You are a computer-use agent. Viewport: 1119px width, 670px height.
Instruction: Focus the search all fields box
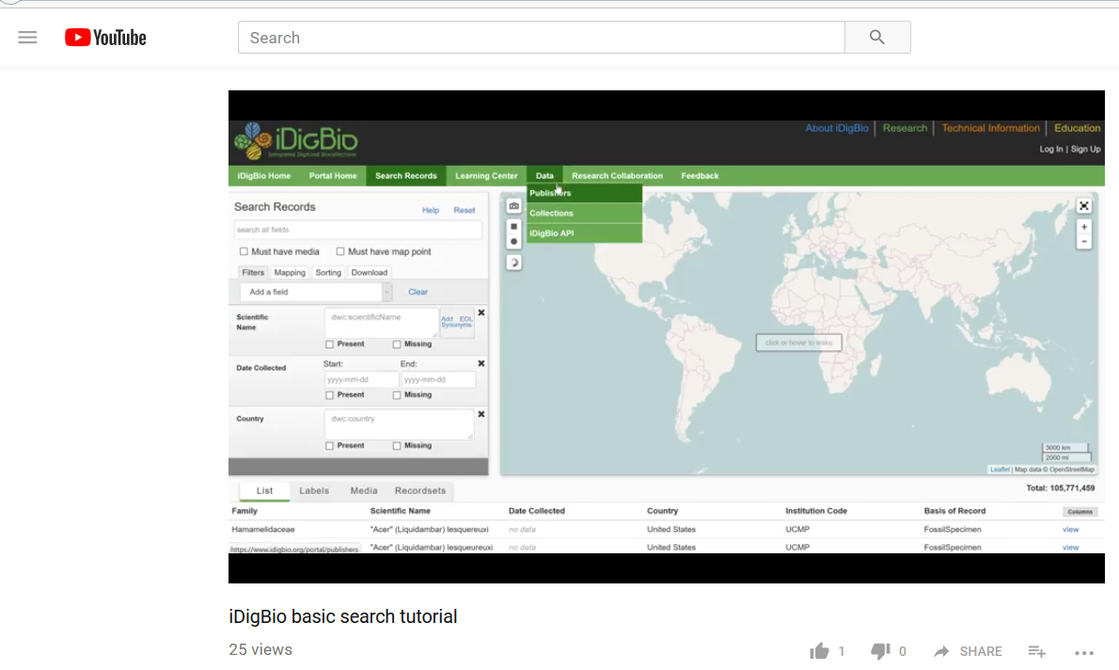(x=357, y=230)
